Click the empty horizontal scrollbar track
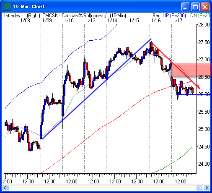 102,188
